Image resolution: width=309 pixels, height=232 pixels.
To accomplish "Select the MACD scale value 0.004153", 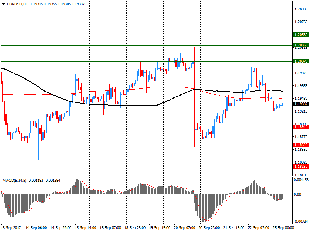I will (x=301, y=180).
